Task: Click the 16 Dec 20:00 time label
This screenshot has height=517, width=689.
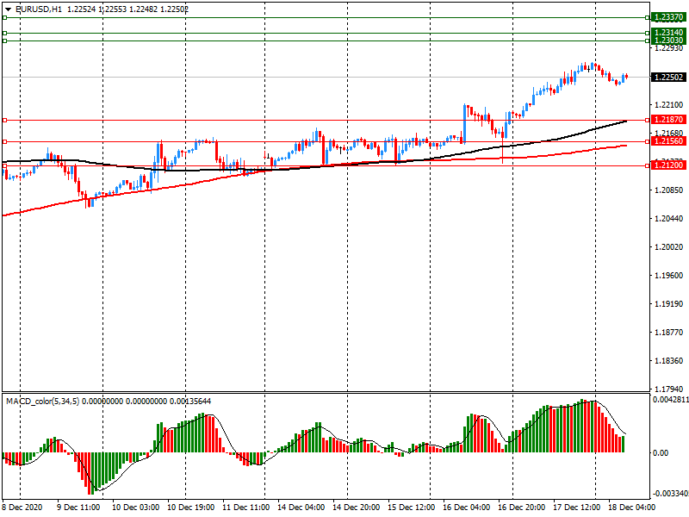Action: coord(522,508)
